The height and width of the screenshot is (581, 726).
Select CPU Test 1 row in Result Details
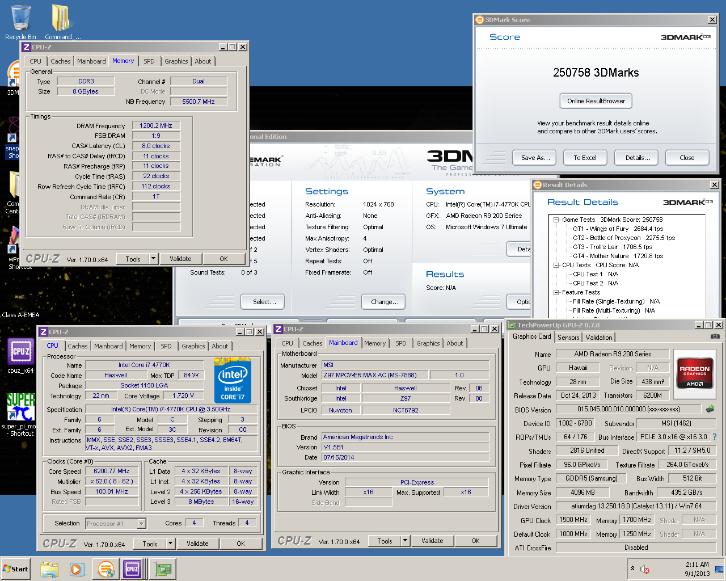tap(596, 274)
